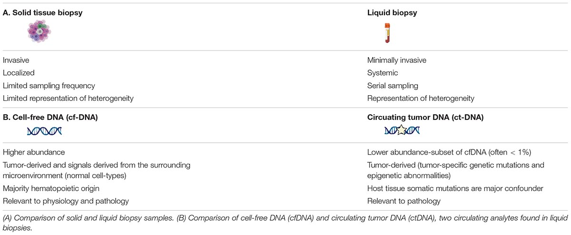Select the 'Localized' entry
This screenshot has width=571, height=235.
18,73
